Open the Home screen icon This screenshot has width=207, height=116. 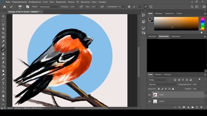click(5, 7)
